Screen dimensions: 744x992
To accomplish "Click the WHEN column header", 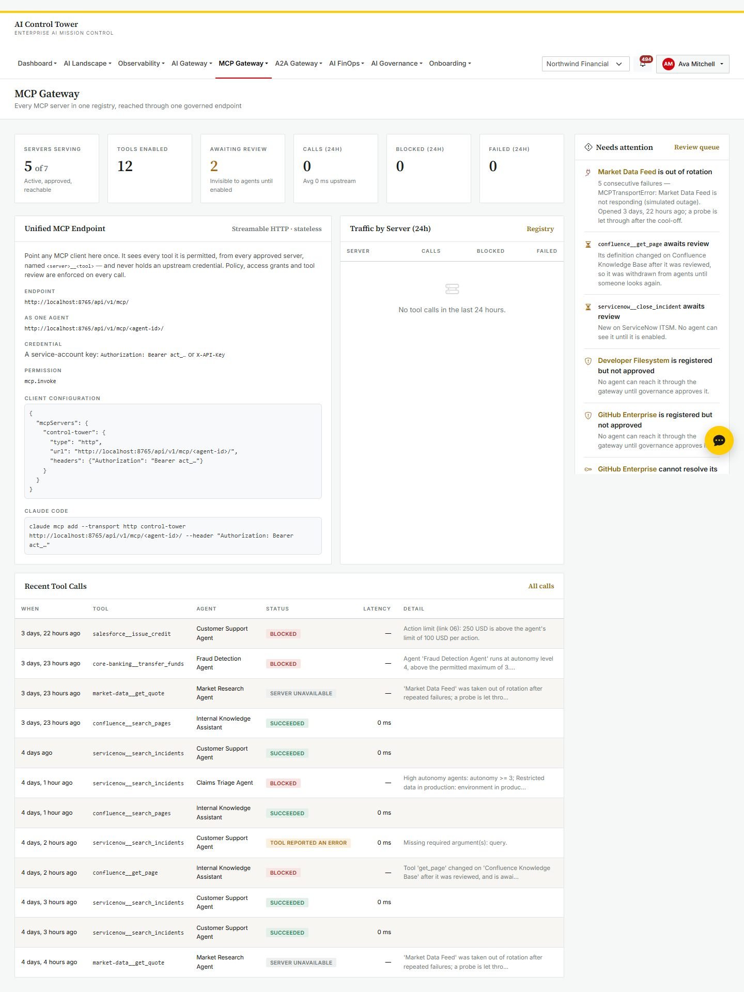I will coord(30,609).
